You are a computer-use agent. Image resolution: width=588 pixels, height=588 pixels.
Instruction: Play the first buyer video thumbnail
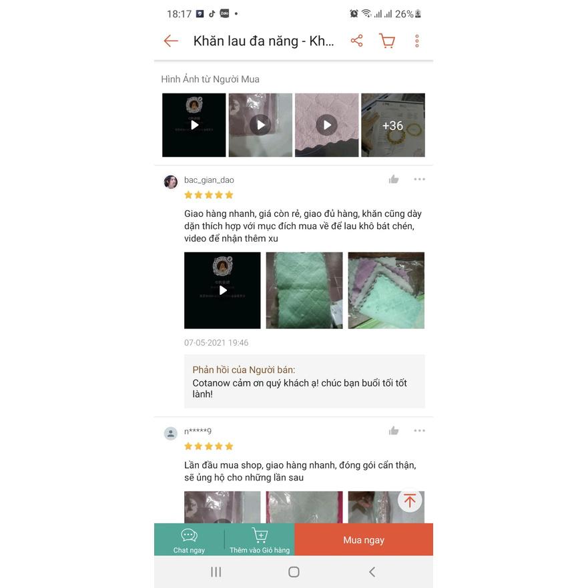point(194,125)
